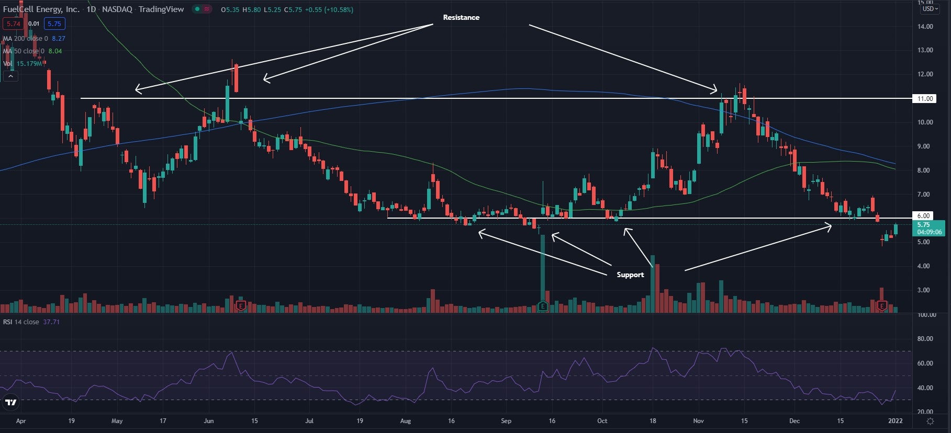Click the red 5.74 sell price button
This screenshot has height=433, width=951.
pyautogui.click(x=14, y=24)
